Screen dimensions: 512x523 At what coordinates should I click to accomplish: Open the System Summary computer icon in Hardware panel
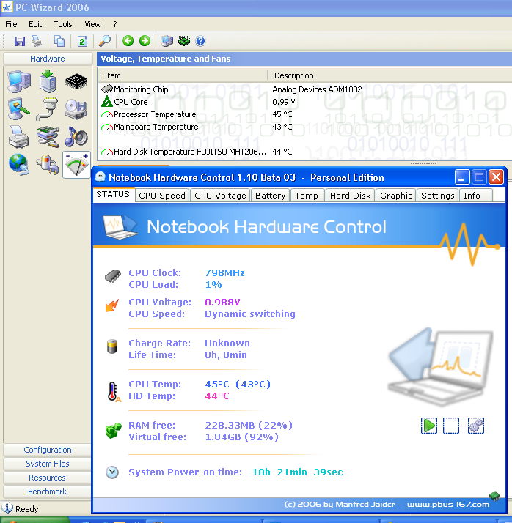pyautogui.click(x=19, y=81)
